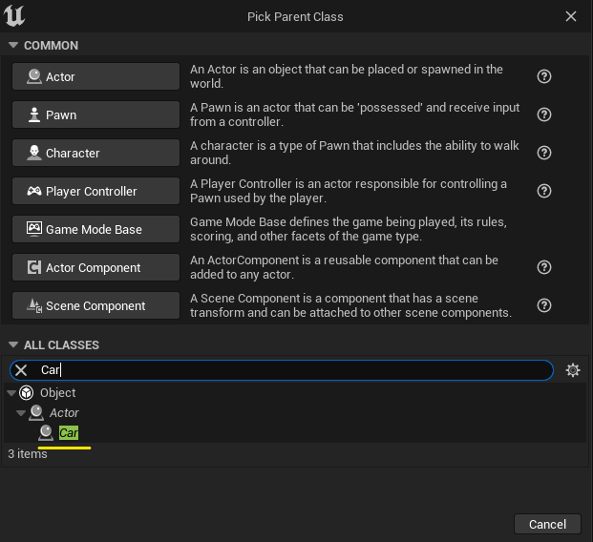Select Character parent class button

95,153
